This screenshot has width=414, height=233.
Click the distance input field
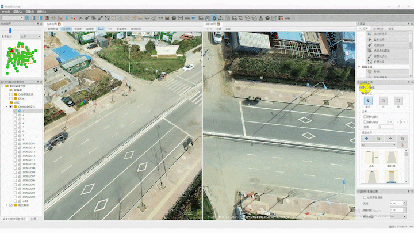pyautogui.click(x=386, y=127)
